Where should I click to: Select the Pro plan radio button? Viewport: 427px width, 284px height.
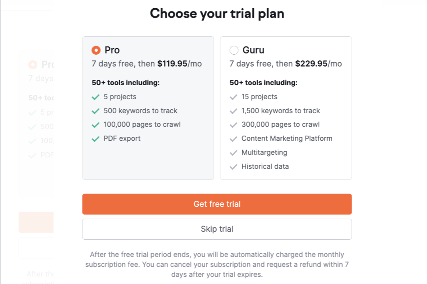[96, 50]
